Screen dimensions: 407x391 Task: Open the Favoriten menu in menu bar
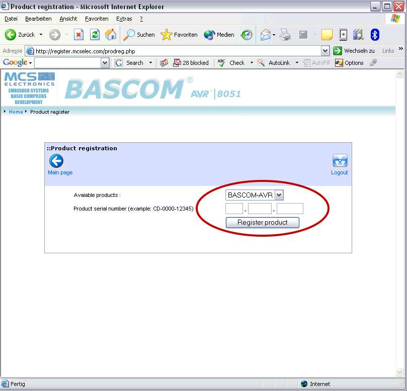[97, 19]
